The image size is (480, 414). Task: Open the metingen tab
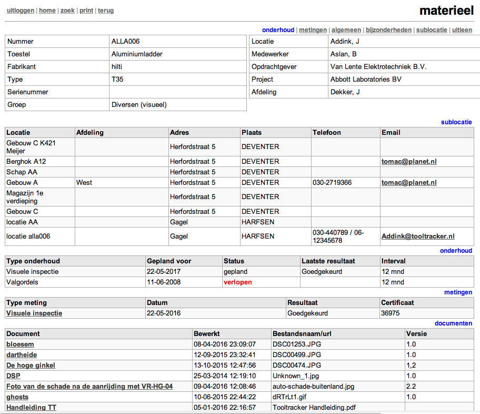coord(313,30)
